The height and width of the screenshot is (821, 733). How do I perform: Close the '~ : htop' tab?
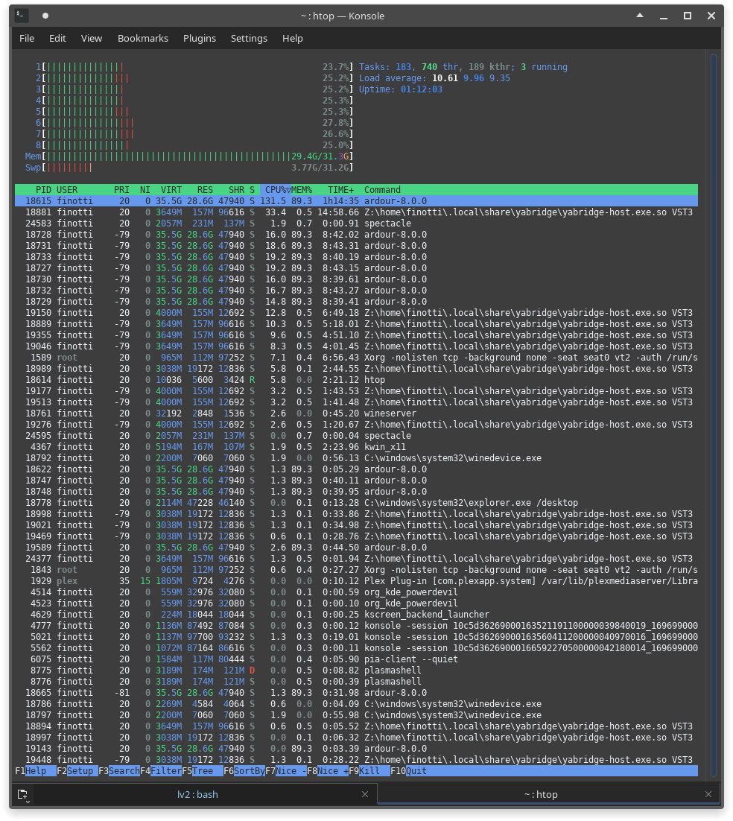tap(711, 794)
